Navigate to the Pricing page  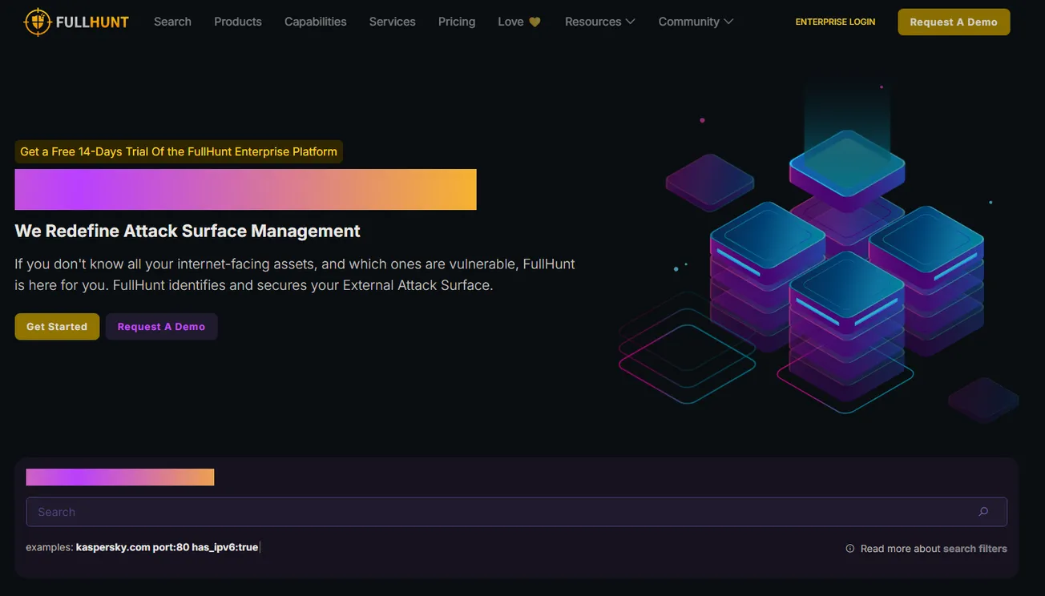457,22
